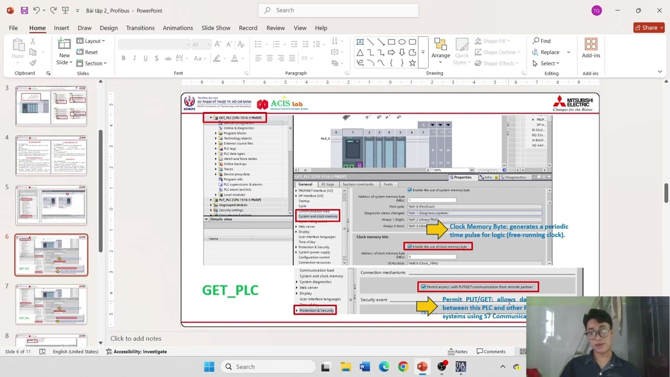The image size is (670, 377).
Task: Select slide 5 thumbnail
Action: pyautogui.click(x=51, y=206)
